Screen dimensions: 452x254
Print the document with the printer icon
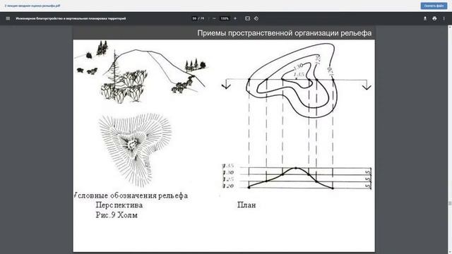tap(434, 18)
